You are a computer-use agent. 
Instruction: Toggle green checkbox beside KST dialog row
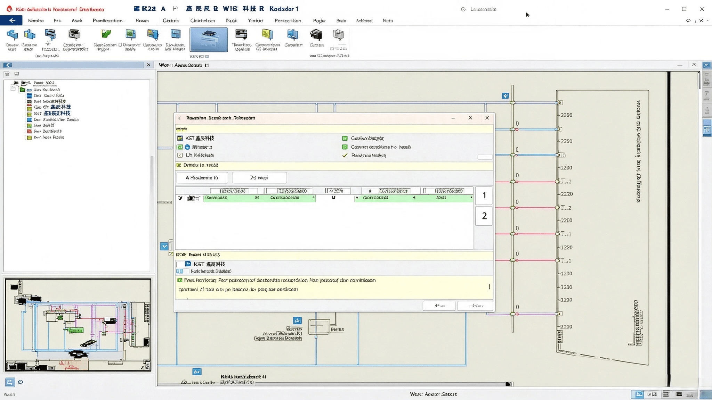[x=180, y=147]
